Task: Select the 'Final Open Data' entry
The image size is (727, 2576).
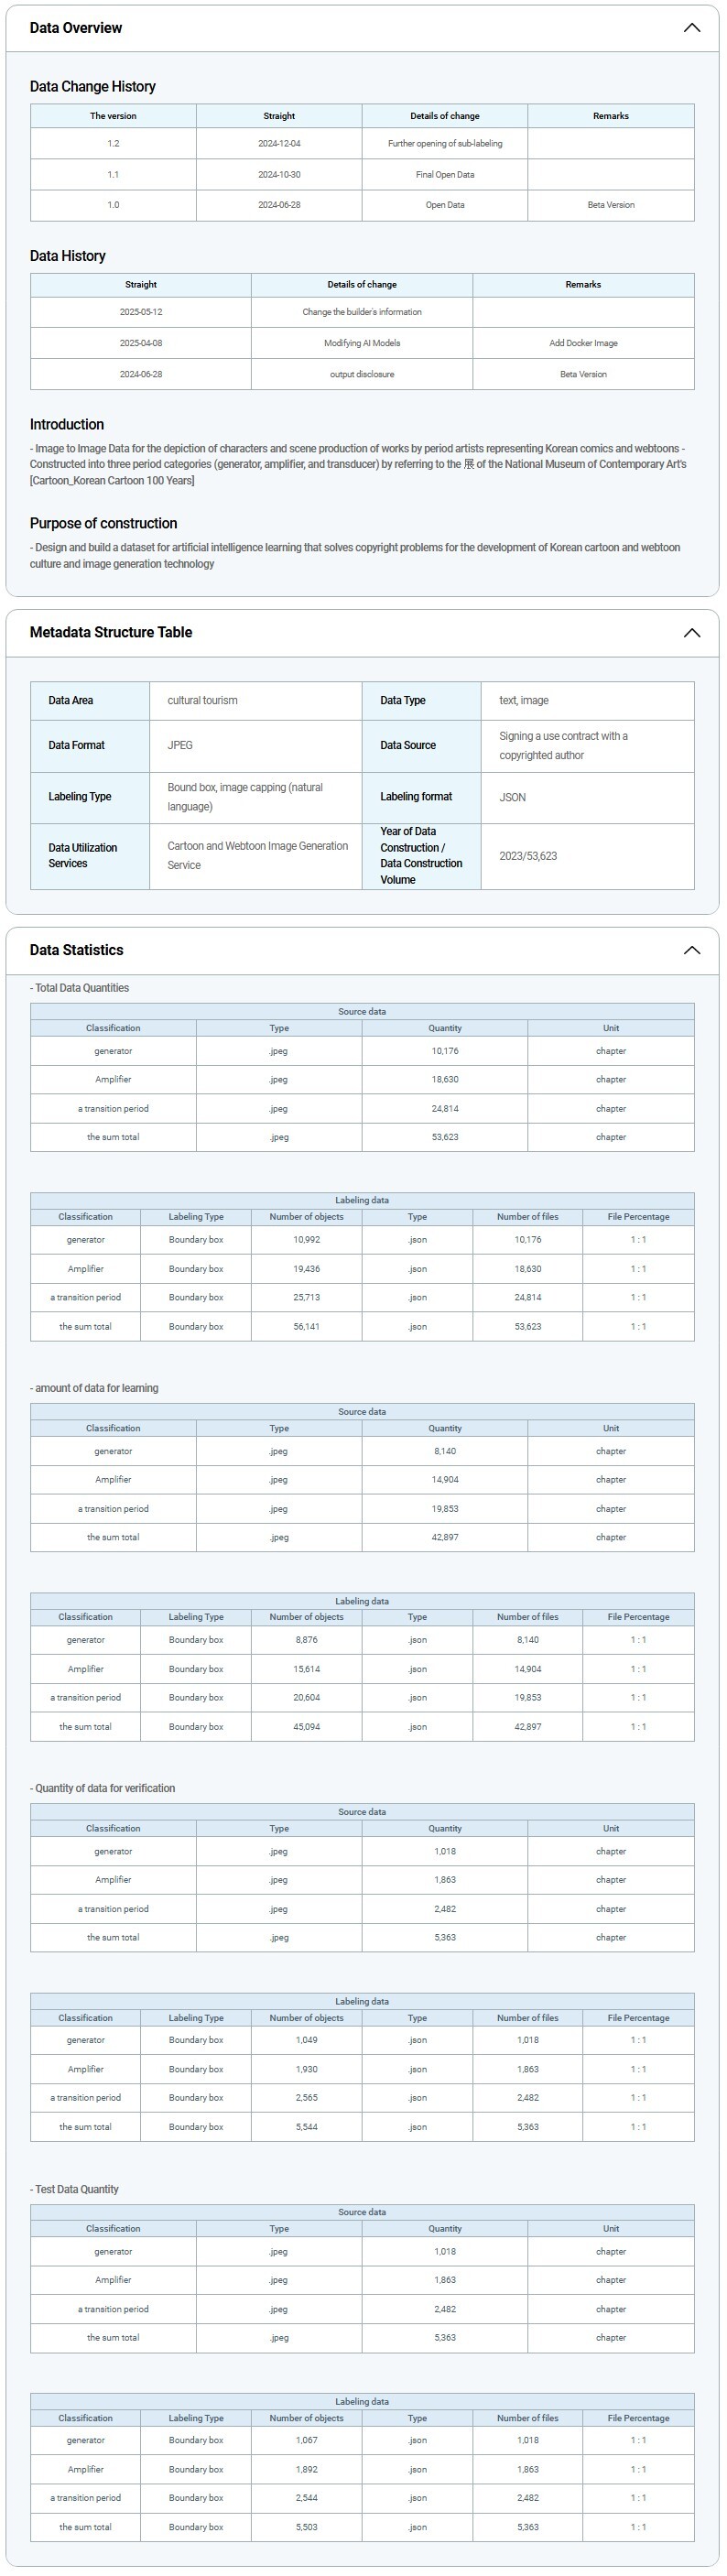Action: click(445, 175)
